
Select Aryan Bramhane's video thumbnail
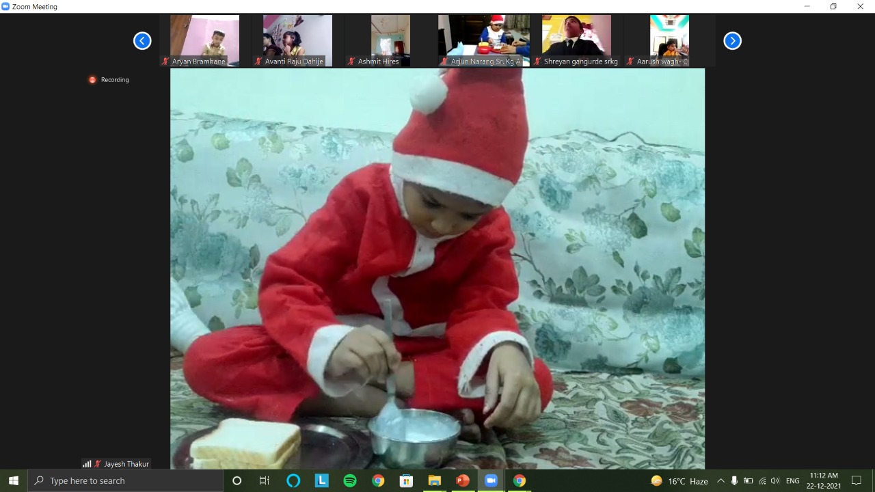pos(204,40)
